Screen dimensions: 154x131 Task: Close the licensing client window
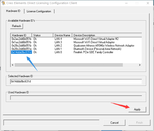click(x=148, y=3)
